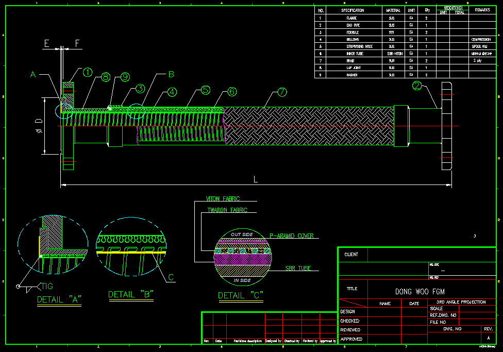Image resolution: width=503 pixels, height=352 pixels.
Task: Click the P-ARAMID COVER annotation
Action: coord(292,236)
